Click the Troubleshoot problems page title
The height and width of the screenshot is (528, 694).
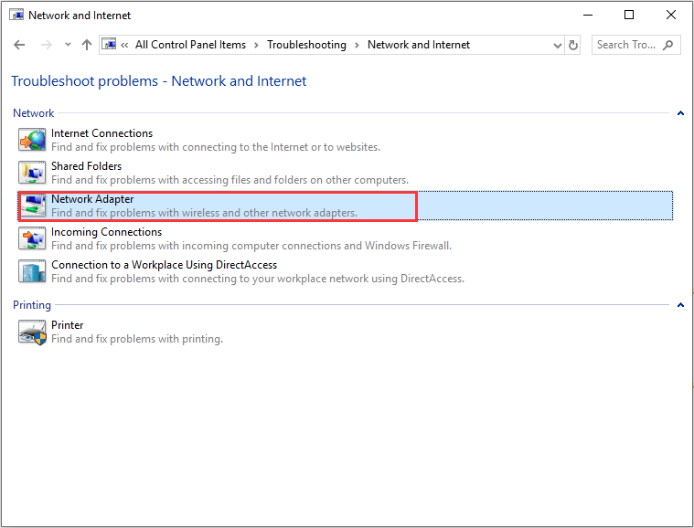159,81
